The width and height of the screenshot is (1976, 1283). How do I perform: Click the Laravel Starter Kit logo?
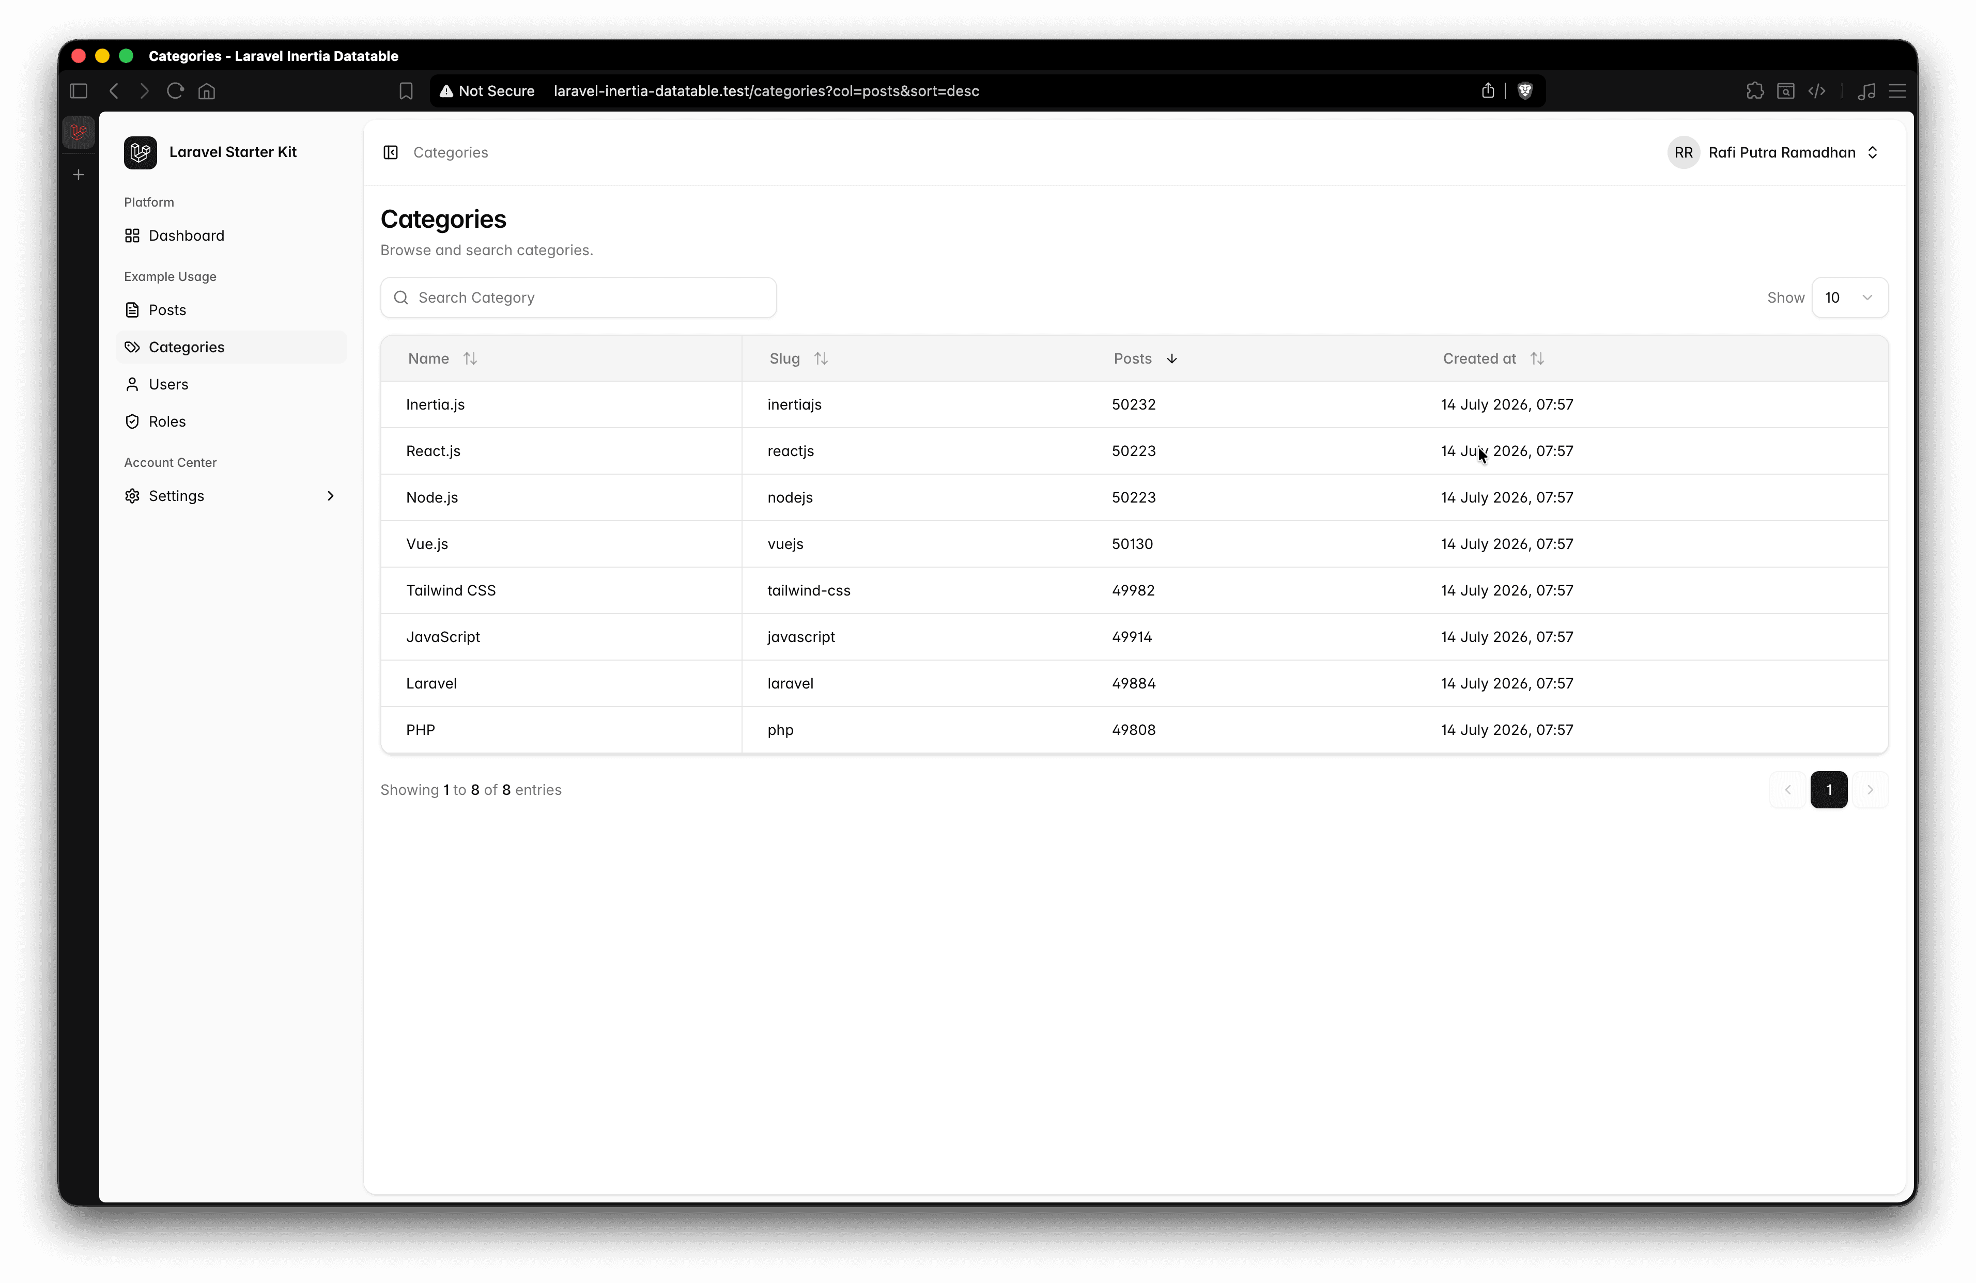pos(141,153)
